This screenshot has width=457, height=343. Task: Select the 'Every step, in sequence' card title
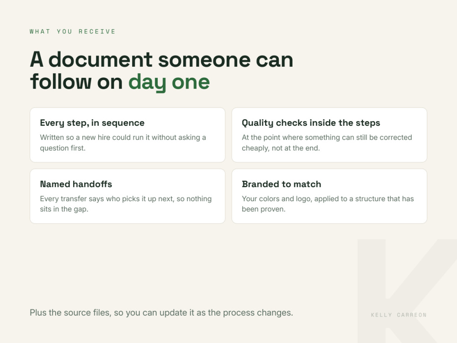point(92,123)
